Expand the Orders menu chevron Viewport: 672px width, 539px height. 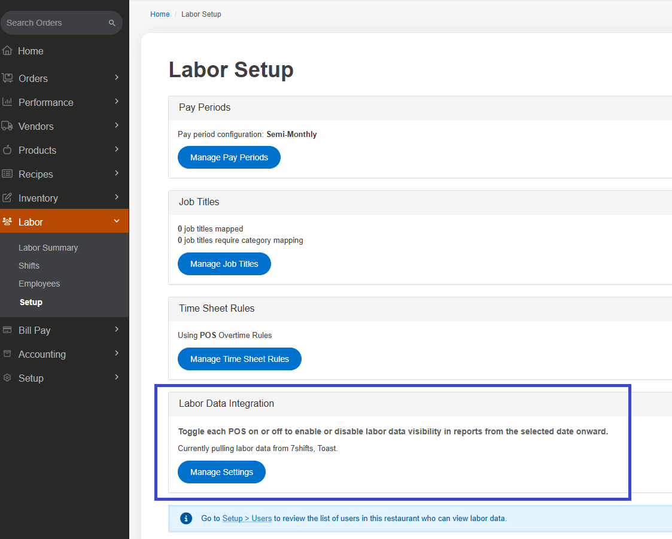(x=117, y=78)
